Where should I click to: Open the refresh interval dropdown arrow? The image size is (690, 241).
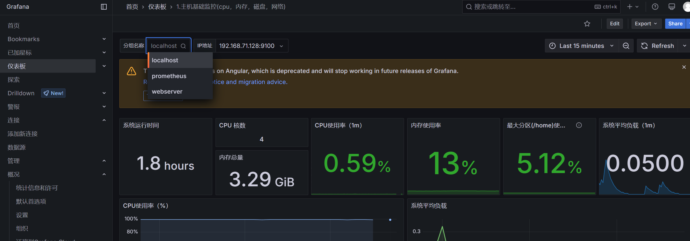[684, 46]
